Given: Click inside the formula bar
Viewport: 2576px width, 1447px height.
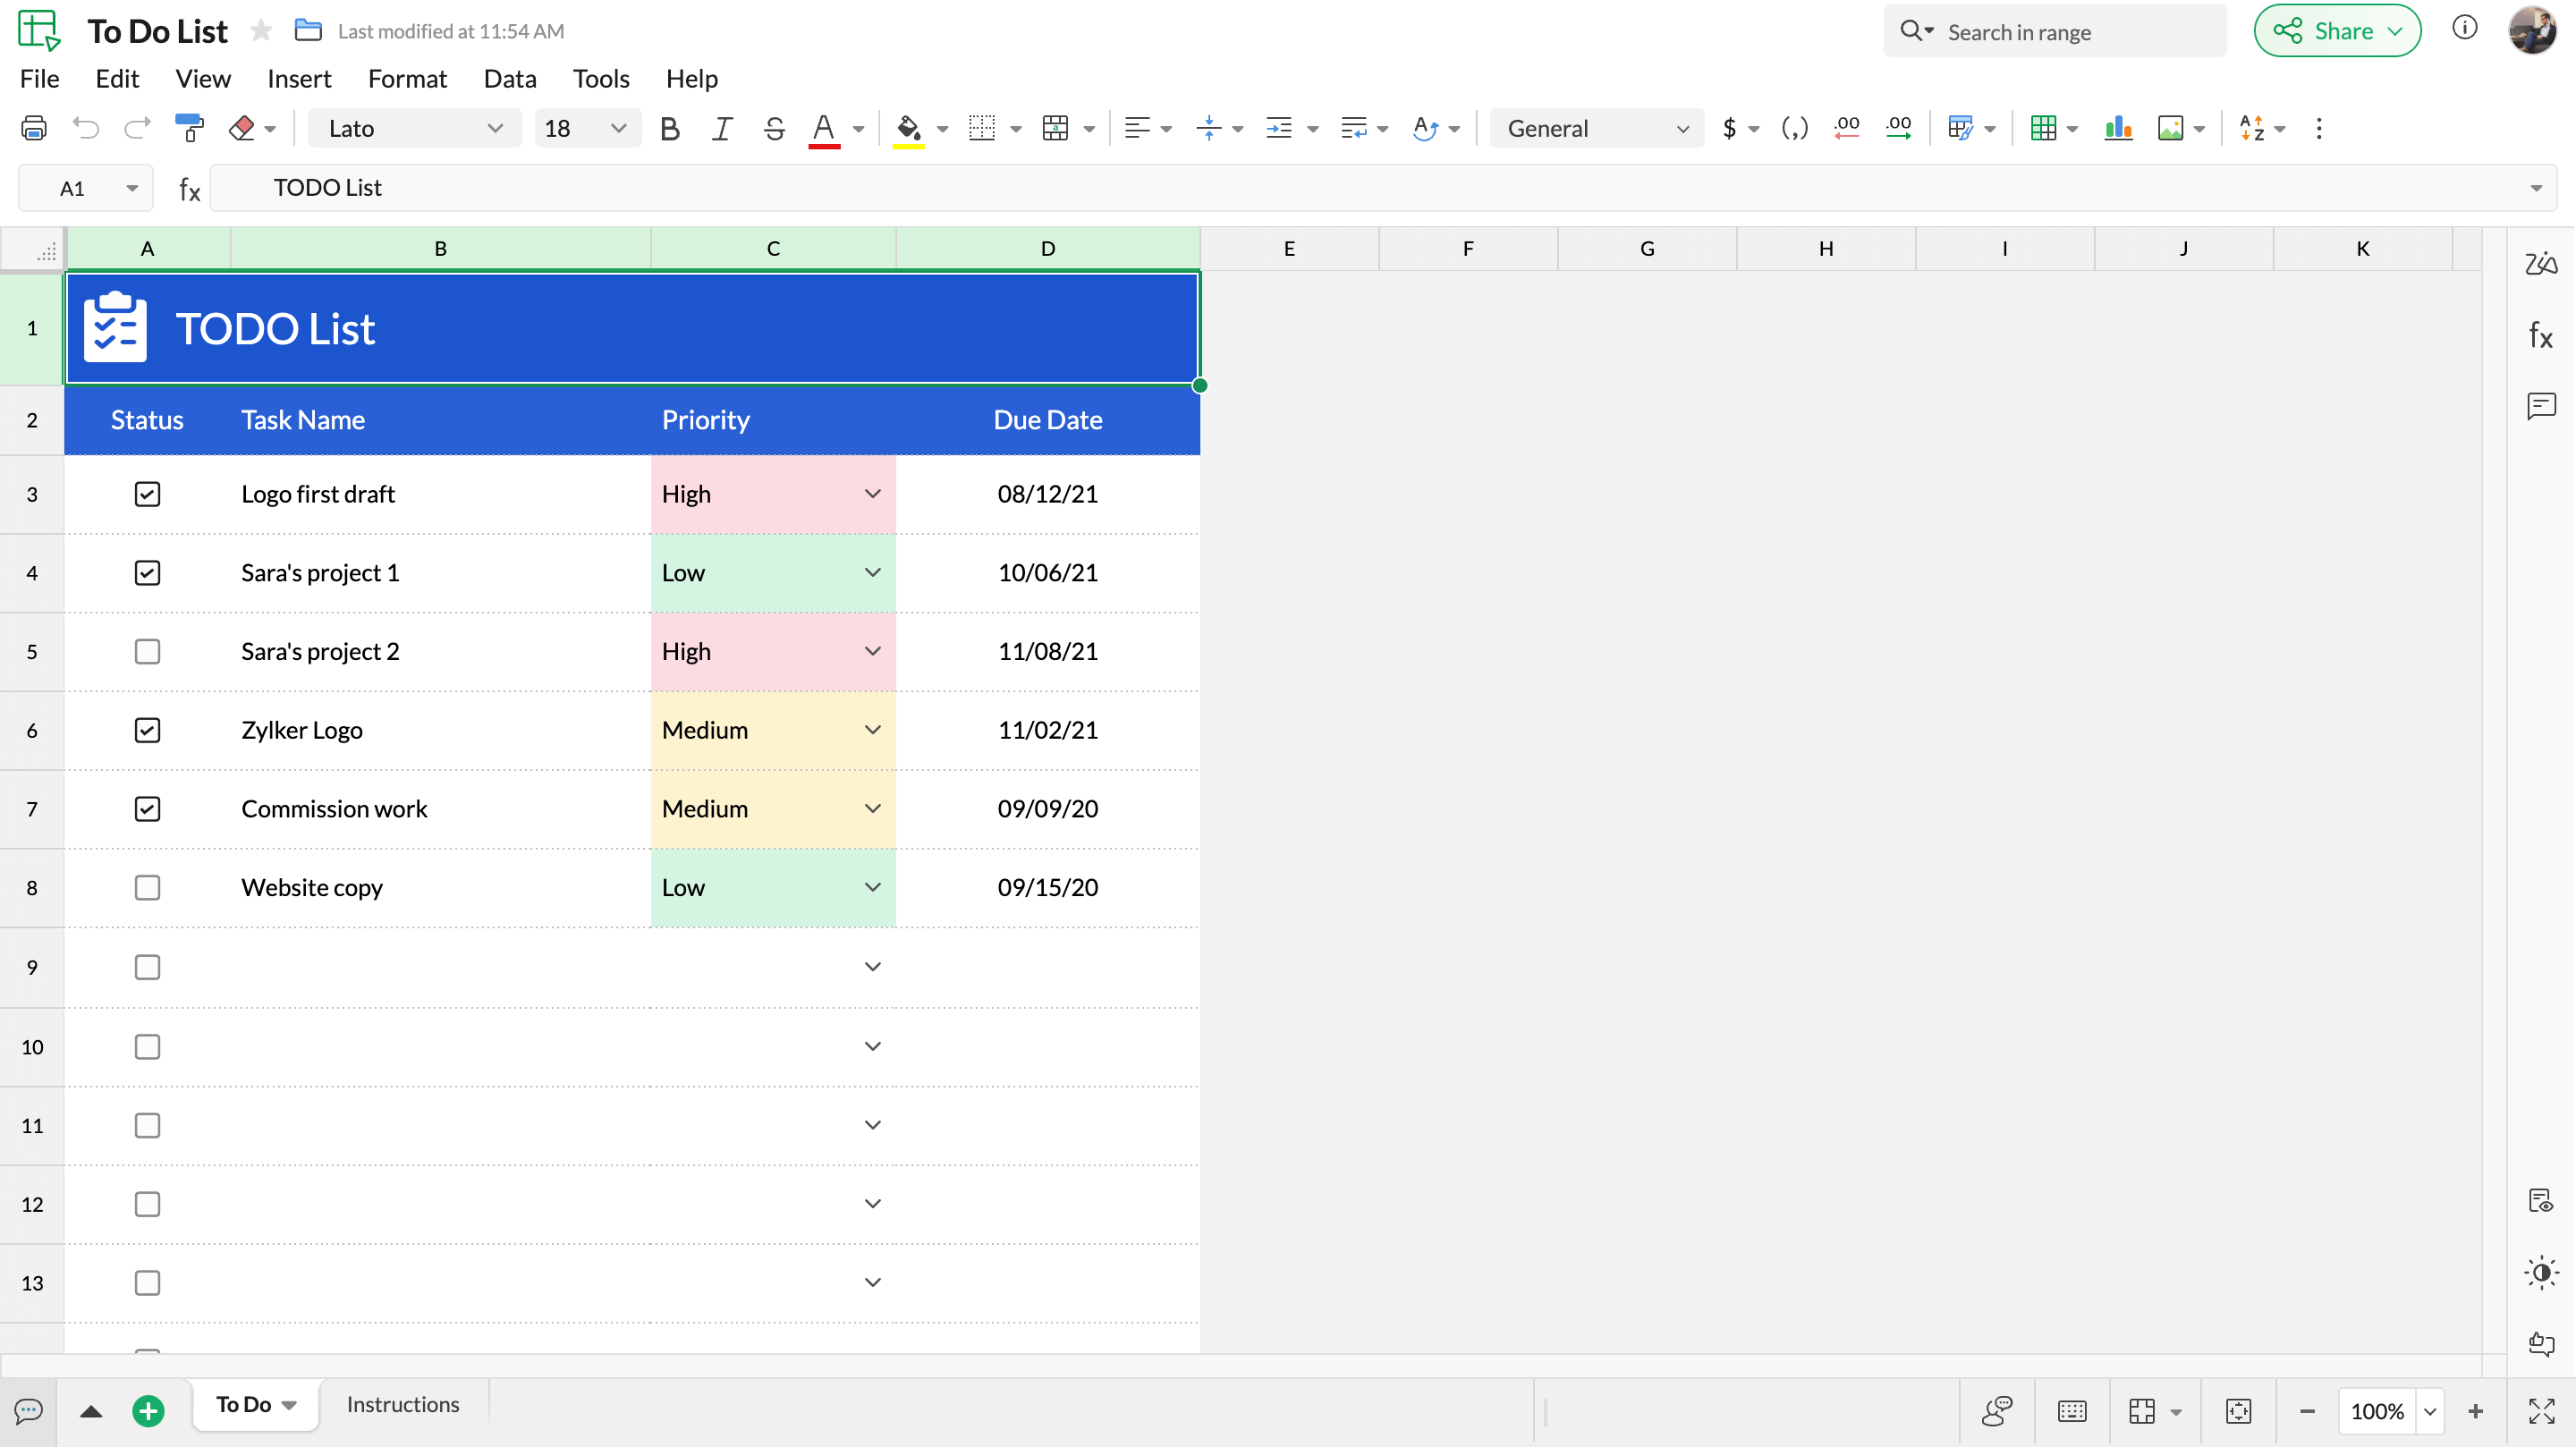Looking at the screenshot, I should [x=800, y=187].
